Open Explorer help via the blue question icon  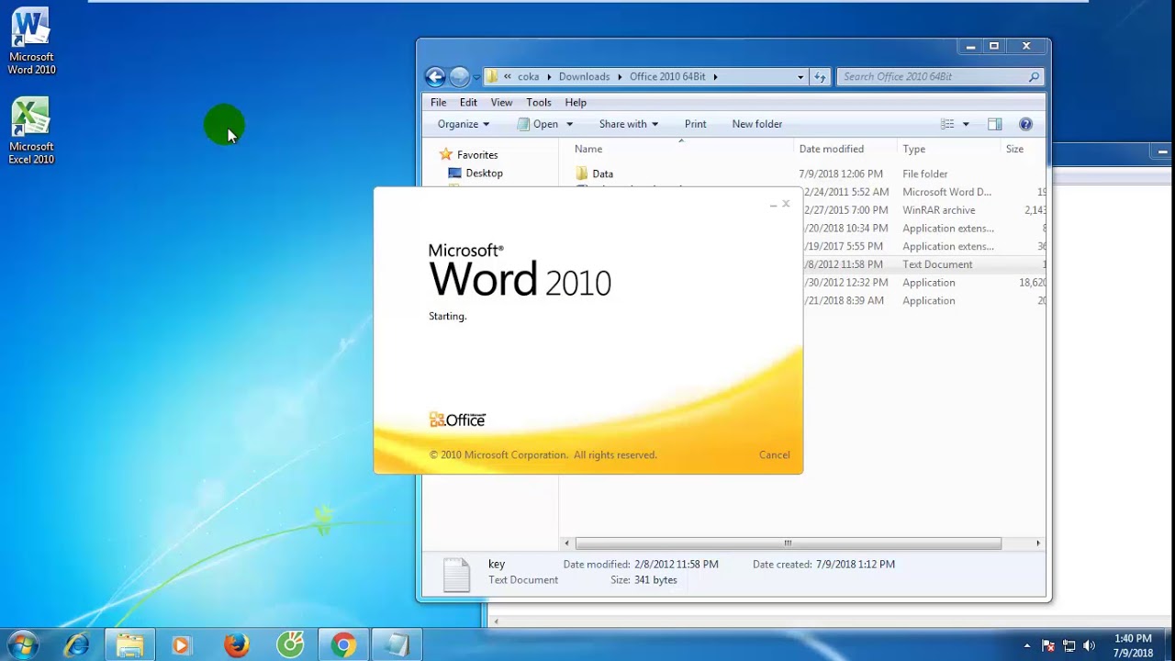pyautogui.click(x=1025, y=124)
